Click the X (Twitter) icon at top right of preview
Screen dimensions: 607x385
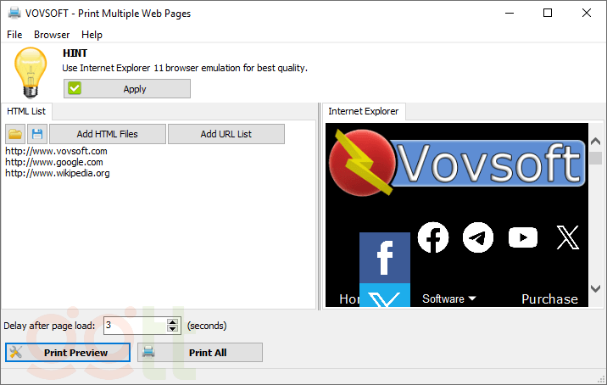[567, 237]
